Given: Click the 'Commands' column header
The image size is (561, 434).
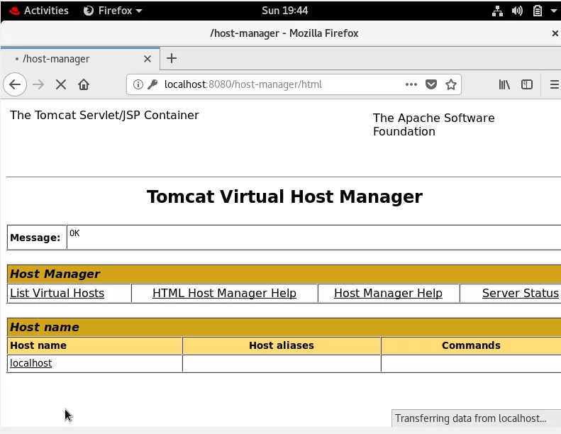Looking at the screenshot, I should (471, 345).
